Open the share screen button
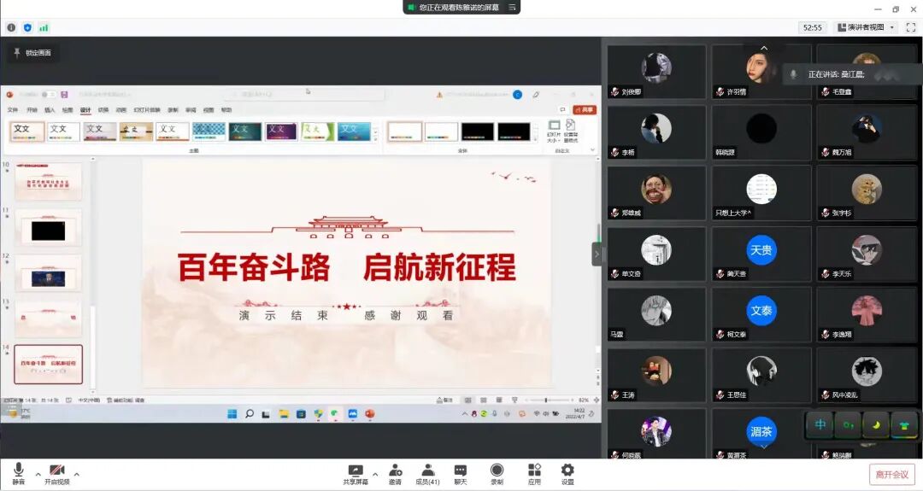Viewport: 923px width, 491px height. (356, 474)
